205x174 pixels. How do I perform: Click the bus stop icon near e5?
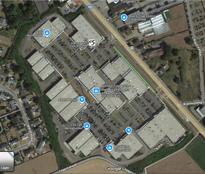click(x=132, y=48)
